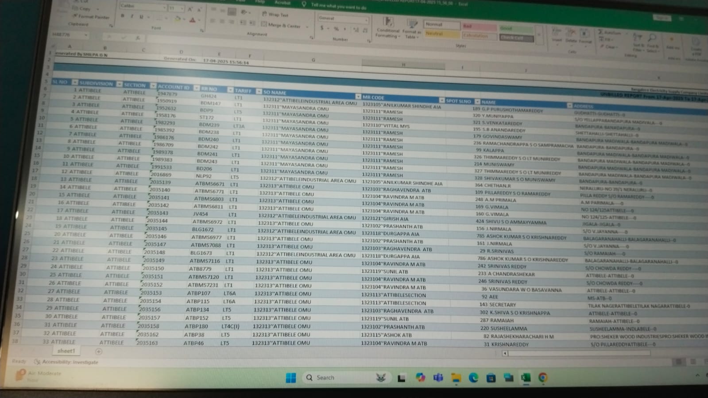This screenshot has width=708, height=398.
Task: Apply the Normal cell style
Action: click(x=441, y=25)
